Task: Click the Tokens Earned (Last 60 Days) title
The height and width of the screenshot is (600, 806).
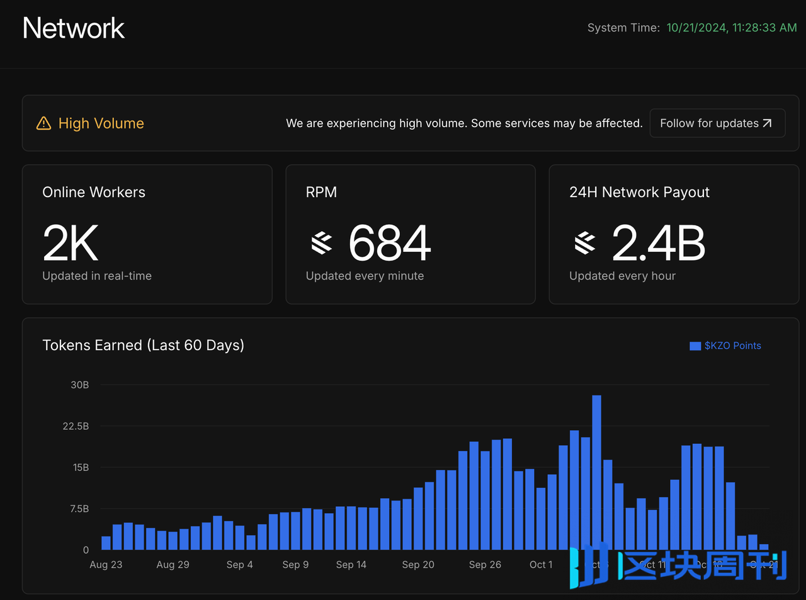Action: [x=143, y=346]
